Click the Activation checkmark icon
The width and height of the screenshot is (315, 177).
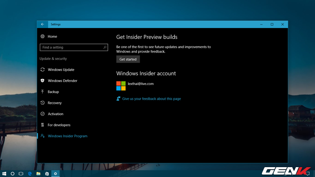coord(42,114)
